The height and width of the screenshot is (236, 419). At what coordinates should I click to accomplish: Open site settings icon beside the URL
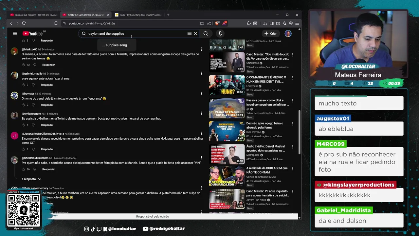(x=64, y=23)
